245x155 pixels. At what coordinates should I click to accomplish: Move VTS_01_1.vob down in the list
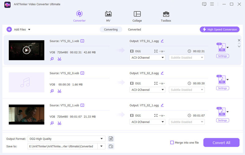(x=239, y=46)
